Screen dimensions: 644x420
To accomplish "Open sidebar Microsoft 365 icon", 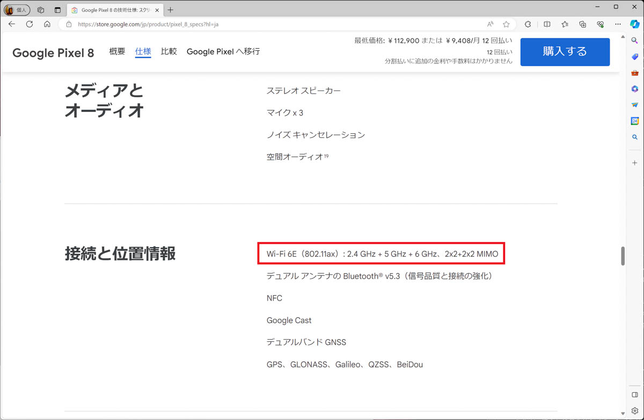I will (x=635, y=89).
